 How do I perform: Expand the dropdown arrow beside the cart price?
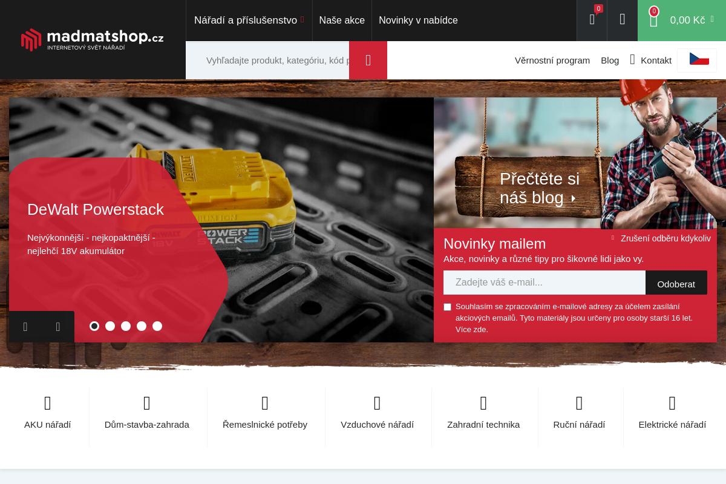(712, 19)
